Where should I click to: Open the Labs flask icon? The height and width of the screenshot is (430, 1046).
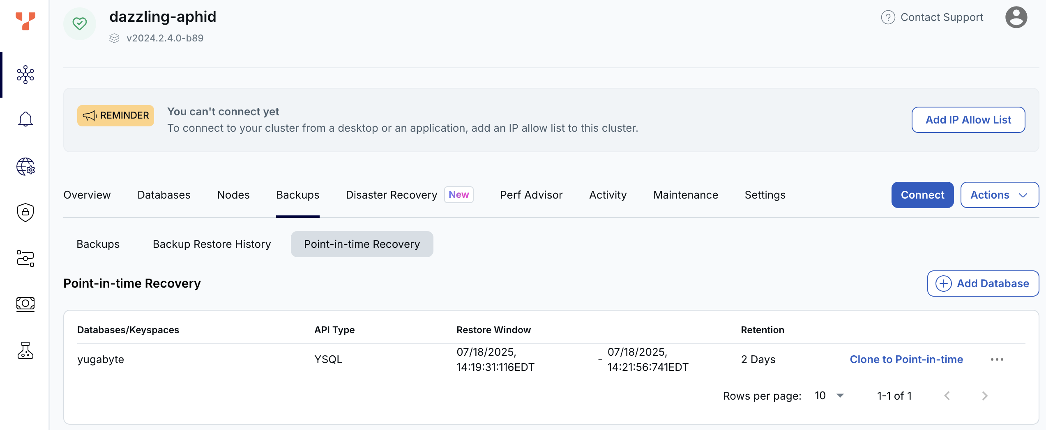click(x=25, y=350)
